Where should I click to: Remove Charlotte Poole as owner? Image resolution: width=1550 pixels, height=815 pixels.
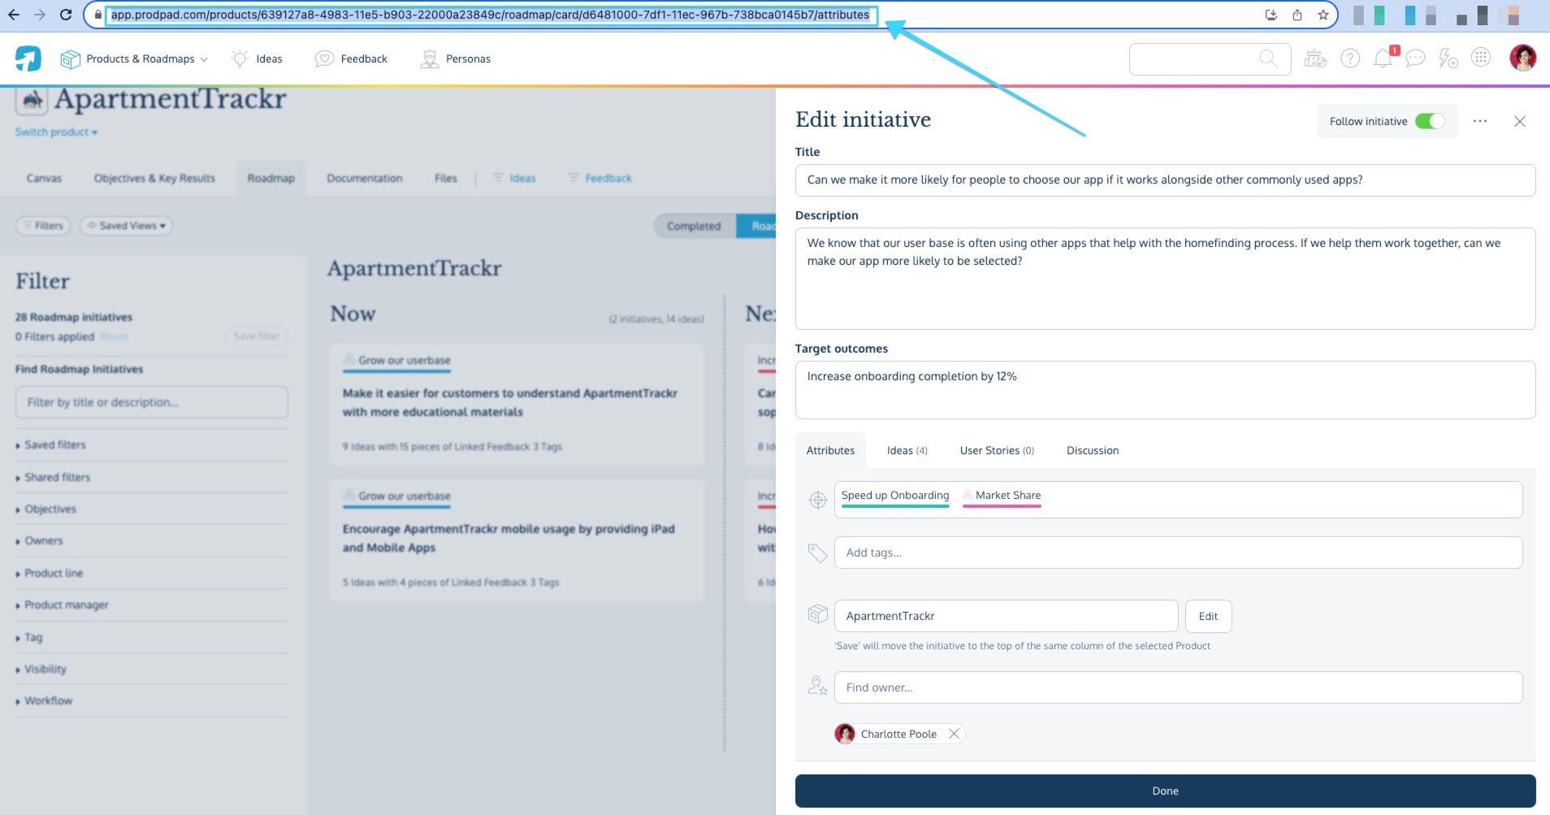coord(954,734)
